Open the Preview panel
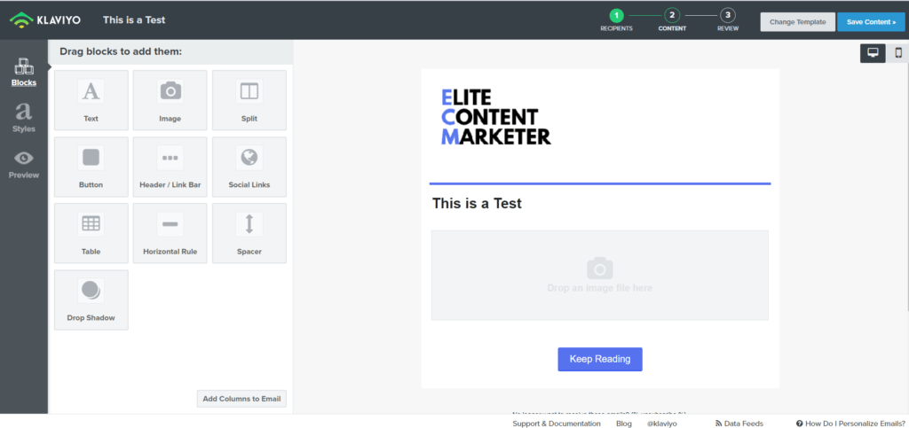This screenshot has height=428, width=909. pyautogui.click(x=24, y=164)
